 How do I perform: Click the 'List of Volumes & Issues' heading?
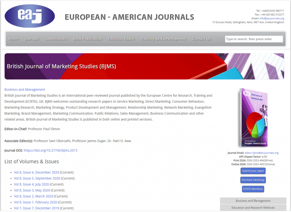(x=32, y=161)
